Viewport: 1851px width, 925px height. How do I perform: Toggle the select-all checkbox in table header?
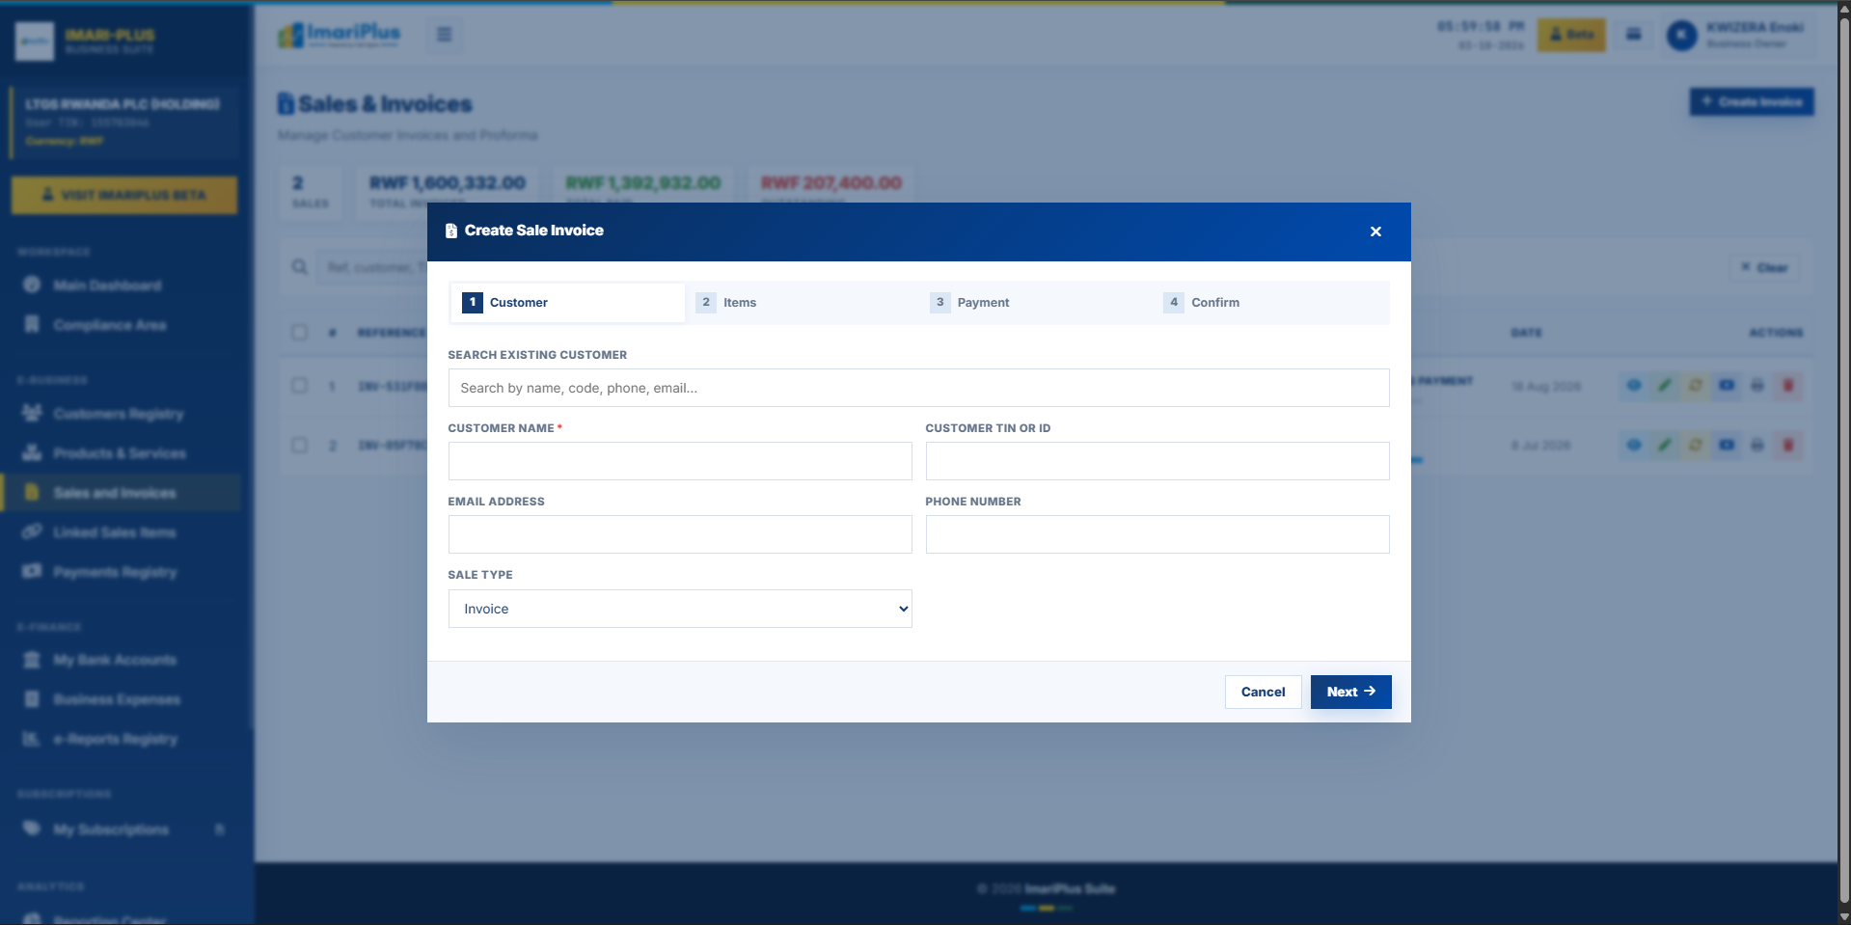coord(300,333)
